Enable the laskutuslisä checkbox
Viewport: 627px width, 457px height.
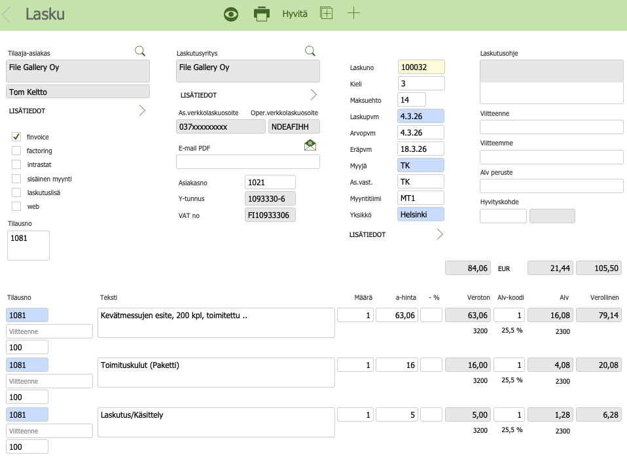tap(16, 192)
